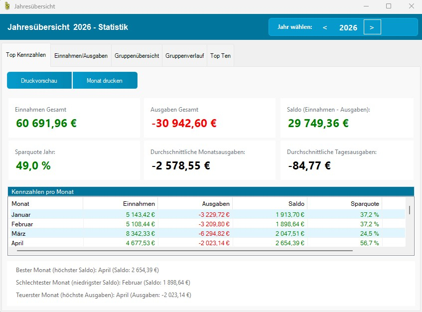Sort table by Monat column header
This screenshot has height=312, width=422.
pyautogui.click(x=45, y=203)
